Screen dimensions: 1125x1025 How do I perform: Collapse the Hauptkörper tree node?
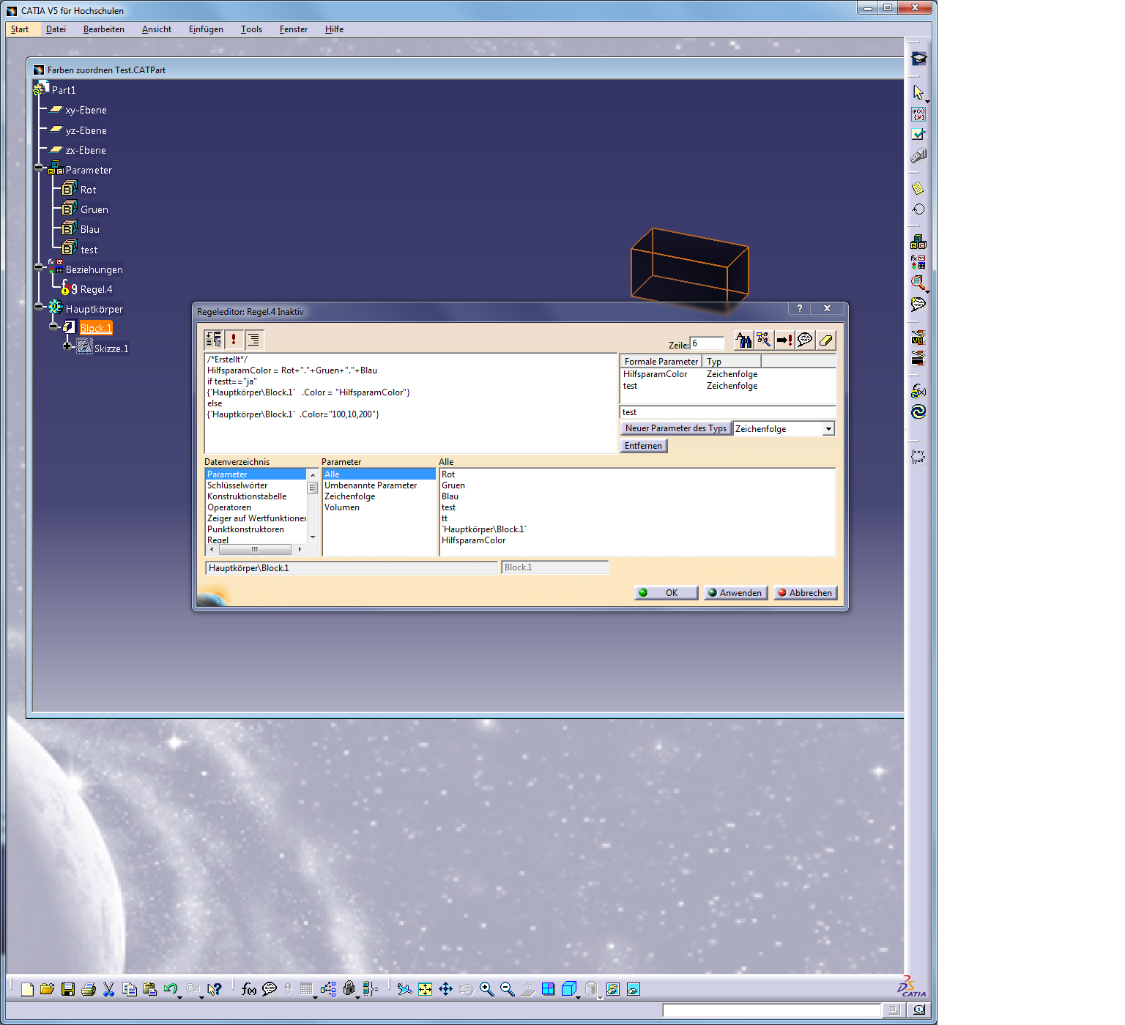(39, 307)
